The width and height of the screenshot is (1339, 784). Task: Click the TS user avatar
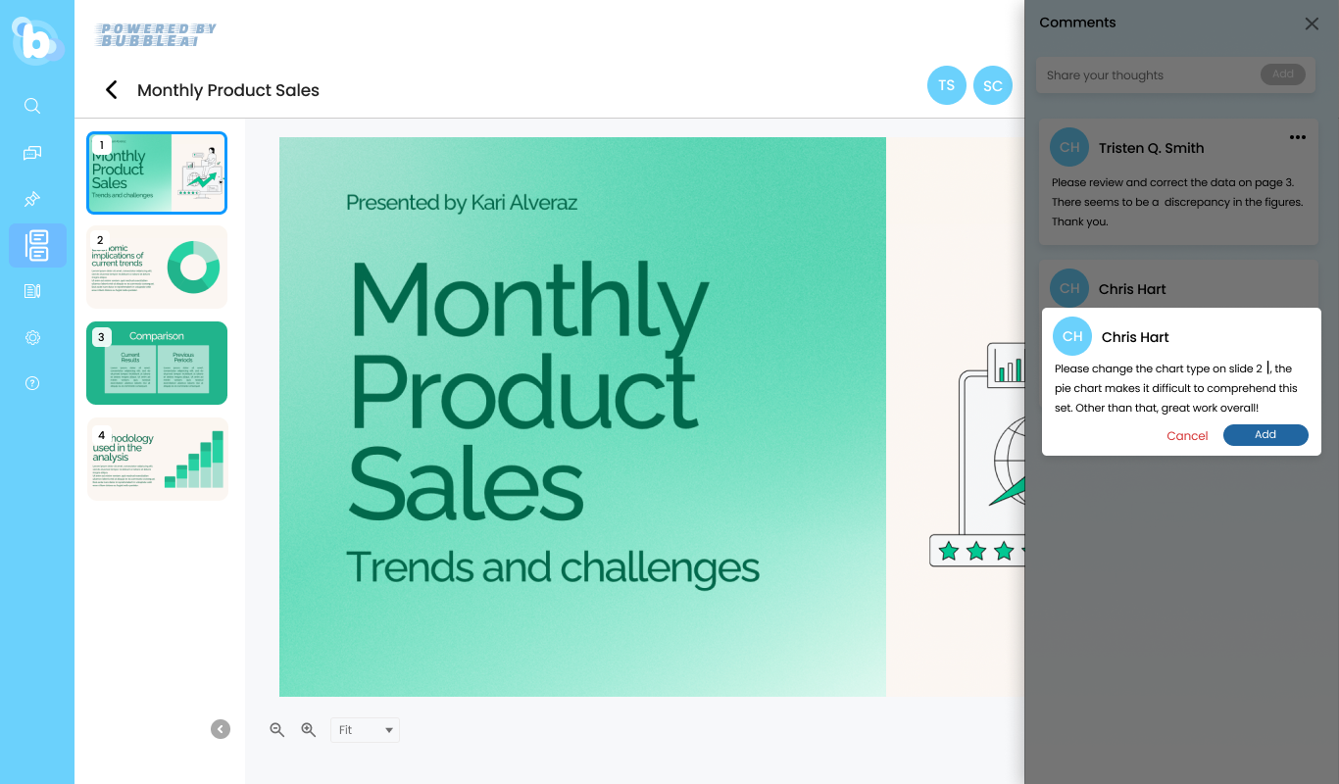(x=946, y=85)
